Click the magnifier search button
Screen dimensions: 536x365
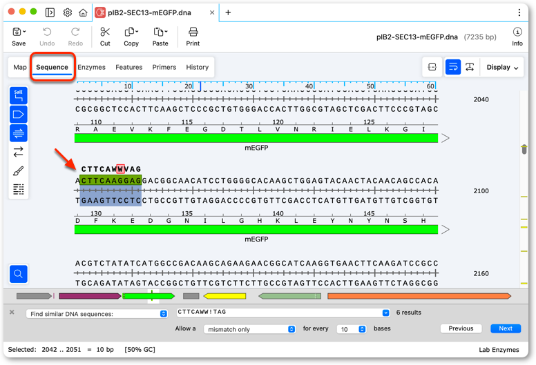[19, 274]
